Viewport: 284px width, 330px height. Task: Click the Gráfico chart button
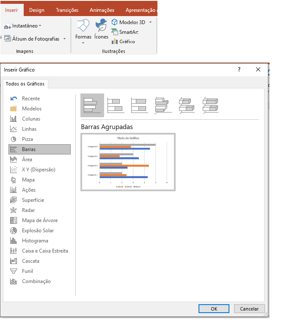point(123,41)
